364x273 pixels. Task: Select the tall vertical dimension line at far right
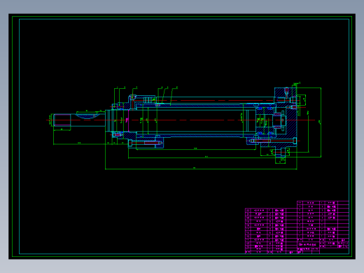[321, 122]
